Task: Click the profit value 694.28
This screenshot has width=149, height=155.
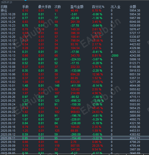Action: click(x=75, y=75)
